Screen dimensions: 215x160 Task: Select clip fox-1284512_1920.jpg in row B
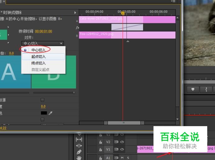coord(127,35)
